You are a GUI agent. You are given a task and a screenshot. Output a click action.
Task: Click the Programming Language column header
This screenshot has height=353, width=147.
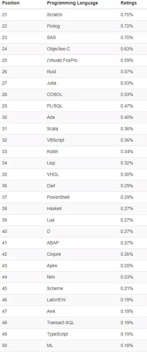tap(72, 3)
